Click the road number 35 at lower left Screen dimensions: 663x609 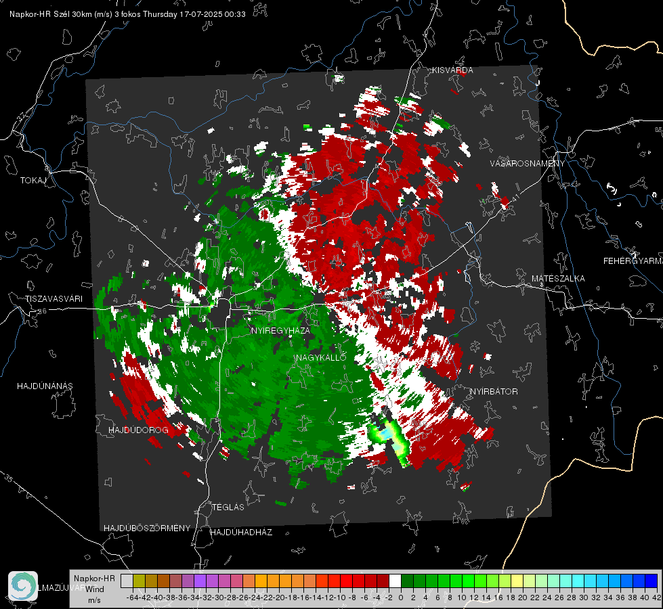[x=9, y=478]
